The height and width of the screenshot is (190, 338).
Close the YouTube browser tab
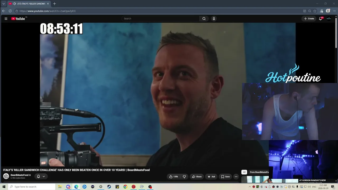tap(48, 4)
